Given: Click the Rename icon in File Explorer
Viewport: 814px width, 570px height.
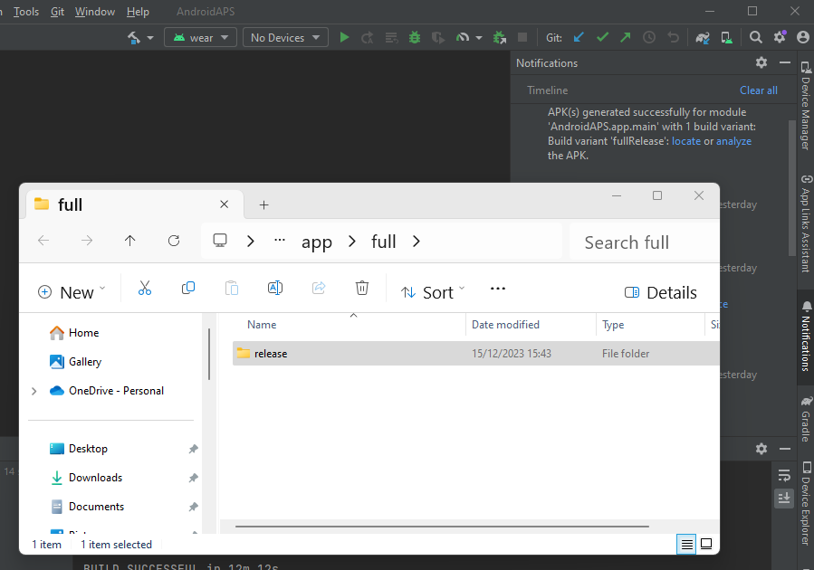Looking at the screenshot, I should pos(275,288).
